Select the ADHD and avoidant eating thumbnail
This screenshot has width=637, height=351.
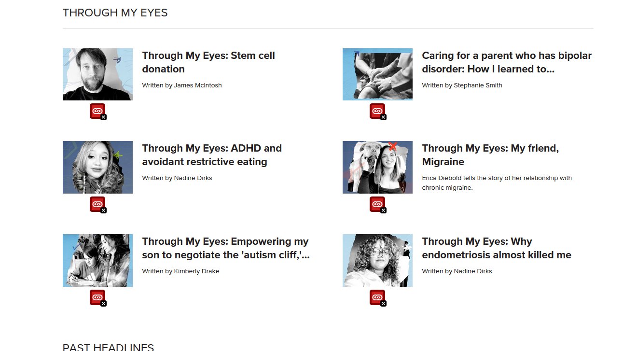point(97,167)
